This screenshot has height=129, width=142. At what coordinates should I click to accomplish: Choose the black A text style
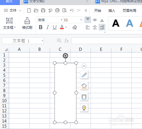pos(116,23)
